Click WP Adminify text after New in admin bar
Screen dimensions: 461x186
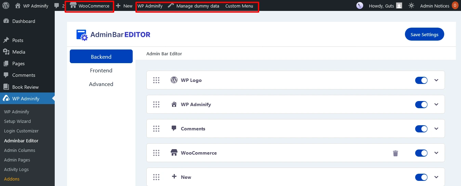[150, 6]
